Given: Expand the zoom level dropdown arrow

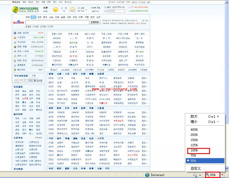Looking at the screenshot, I should point(222,175).
